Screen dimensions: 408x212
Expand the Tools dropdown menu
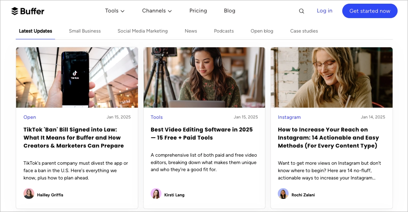pos(115,11)
